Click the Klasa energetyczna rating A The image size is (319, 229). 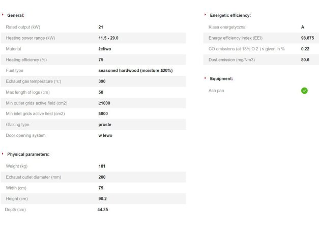(x=303, y=27)
